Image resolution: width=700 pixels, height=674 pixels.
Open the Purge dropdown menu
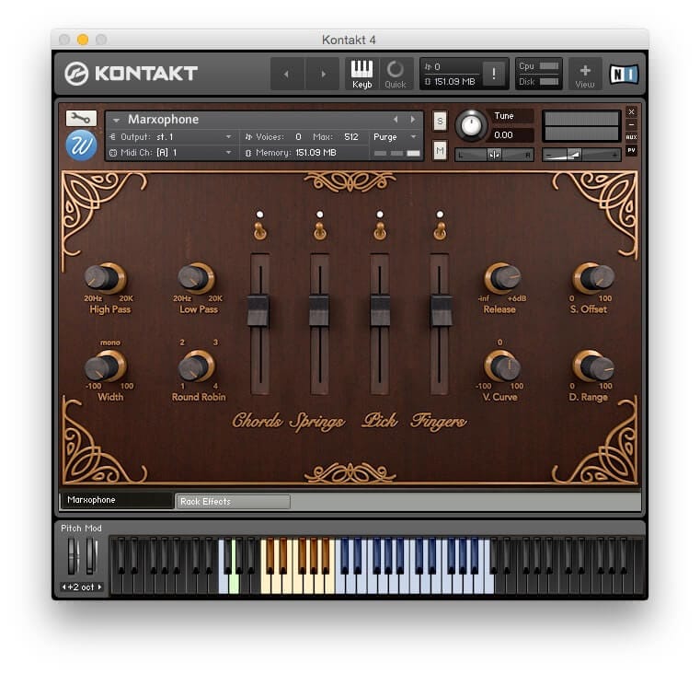coord(395,137)
